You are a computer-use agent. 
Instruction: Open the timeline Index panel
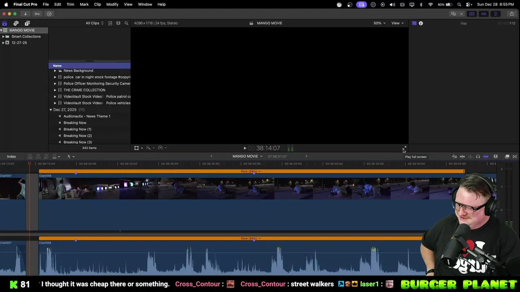[x=11, y=157]
